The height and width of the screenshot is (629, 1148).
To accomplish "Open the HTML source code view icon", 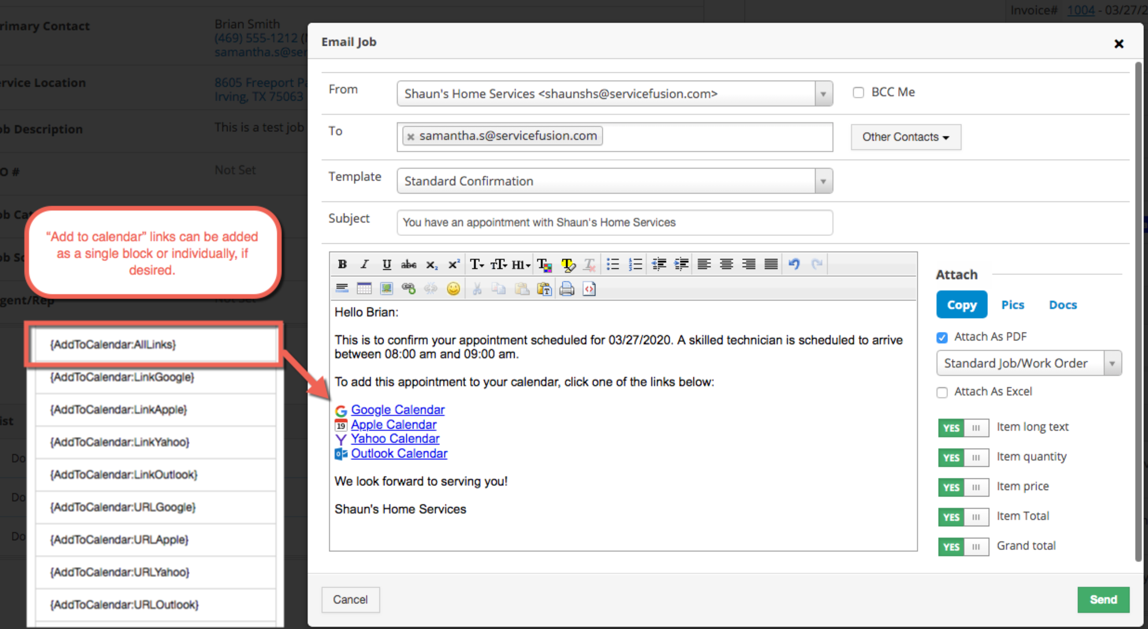I will pos(589,289).
